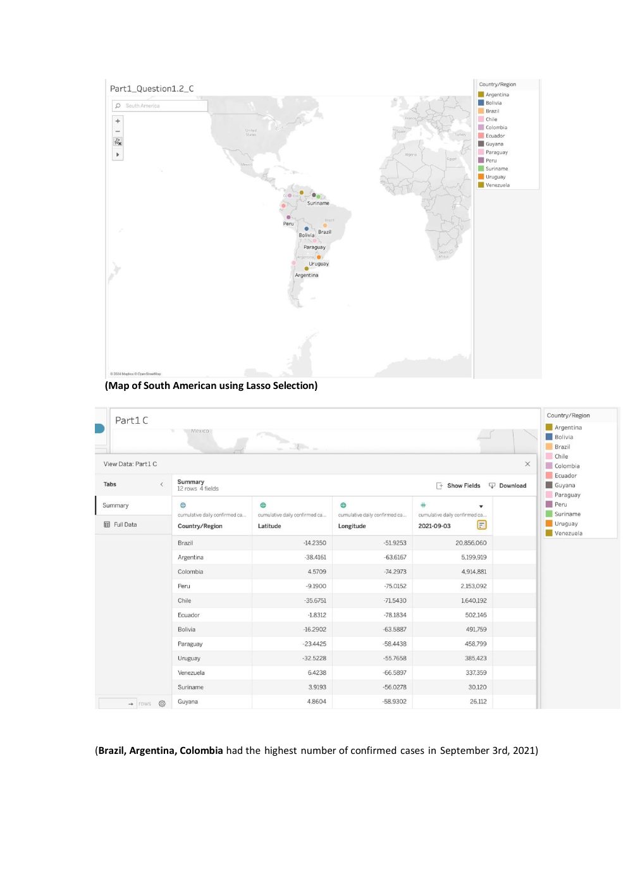Expand the map tools arrow

(x=118, y=154)
